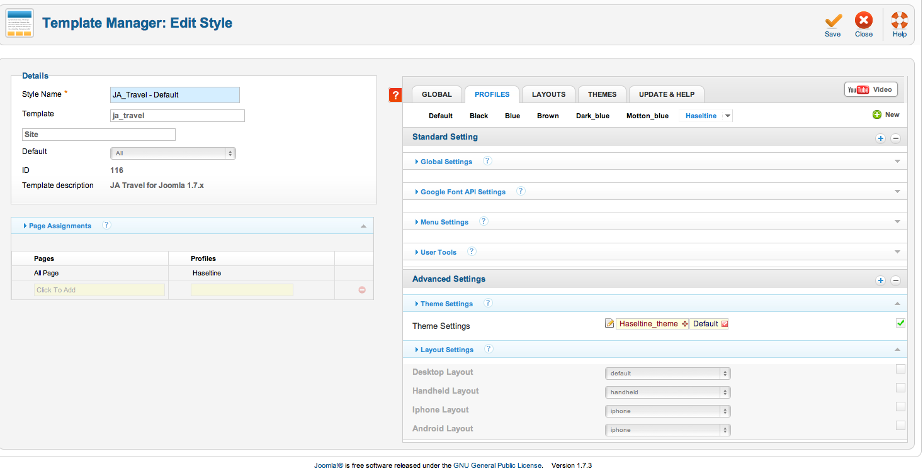Click the red question mark help badge
Image resolution: width=923 pixels, height=476 pixels.
click(395, 95)
